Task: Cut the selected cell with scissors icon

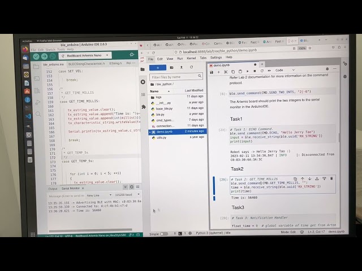Action: [x=226, y=72]
